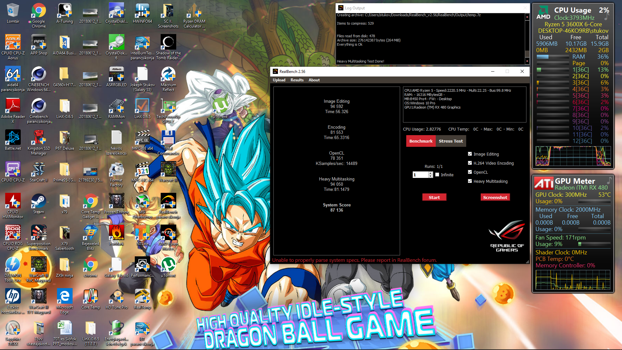Uncheck the OpenCL benchmark checkbox
This screenshot has width=622, height=350.
click(x=470, y=172)
